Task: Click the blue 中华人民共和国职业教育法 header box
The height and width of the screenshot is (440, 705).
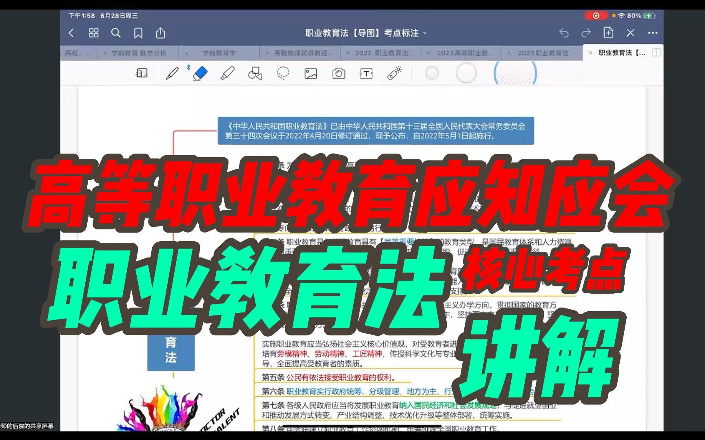Action: (375, 131)
